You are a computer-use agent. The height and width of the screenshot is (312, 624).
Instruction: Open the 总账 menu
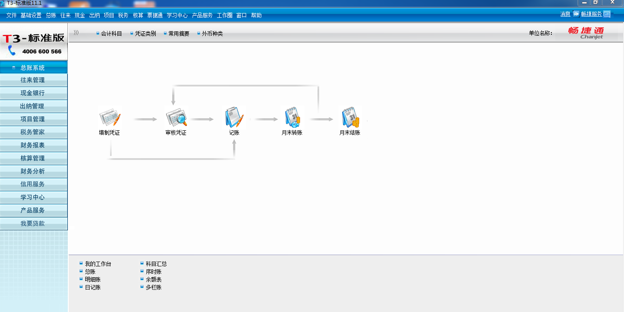[51, 15]
